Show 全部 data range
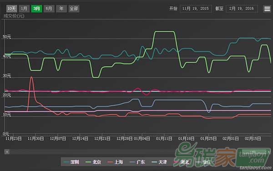This screenshot has width=273, height=171. point(74,9)
